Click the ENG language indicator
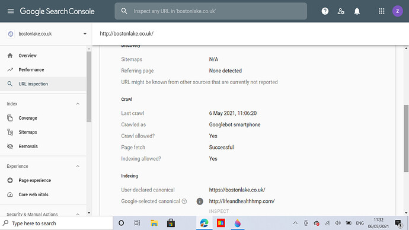This screenshot has width=409, height=230. [360, 223]
